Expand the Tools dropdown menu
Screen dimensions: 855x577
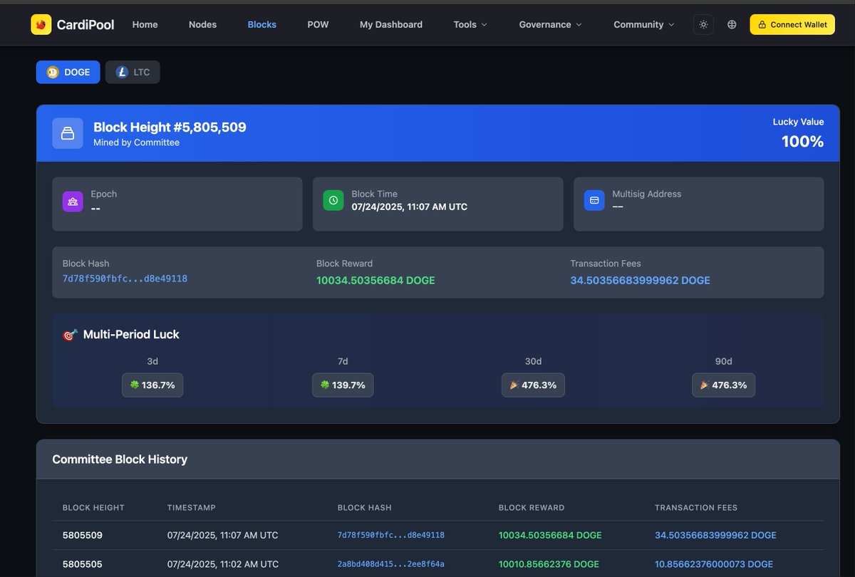pos(470,24)
